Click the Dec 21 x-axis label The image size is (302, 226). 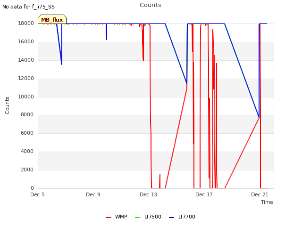point(260,194)
